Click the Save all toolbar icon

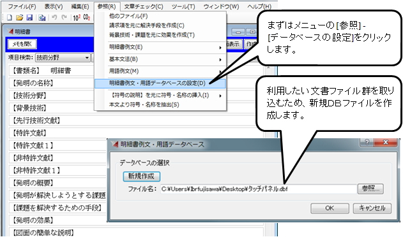pos(42,17)
